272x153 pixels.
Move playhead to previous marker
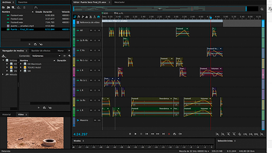(x=147, y=134)
